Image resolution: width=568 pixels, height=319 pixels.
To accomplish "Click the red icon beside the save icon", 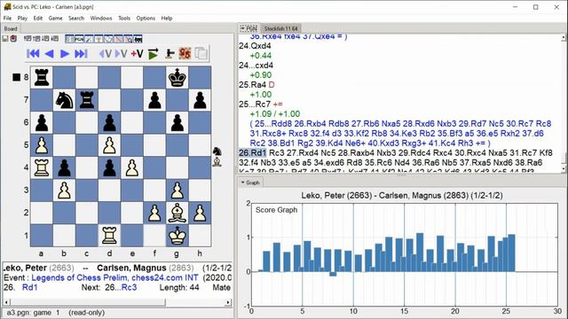I will (13, 38).
